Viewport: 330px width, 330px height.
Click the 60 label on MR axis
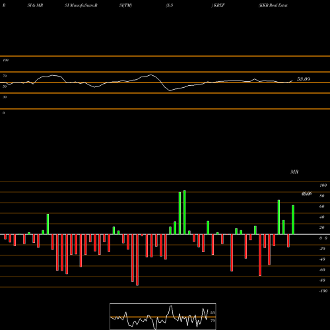point(322,207)
